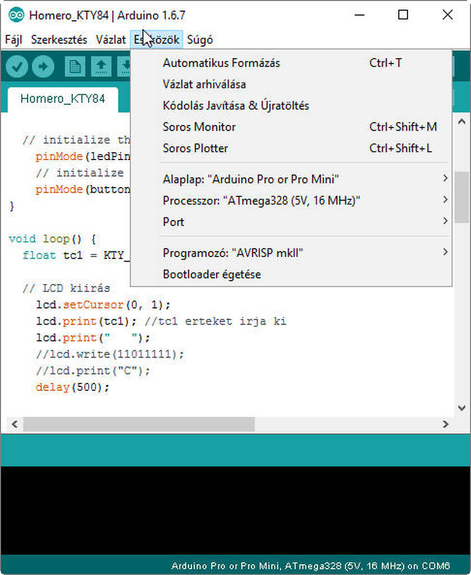Click the '// LCD kiirás' comment
The width and height of the screenshot is (471, 575).
tap(66, 288)
